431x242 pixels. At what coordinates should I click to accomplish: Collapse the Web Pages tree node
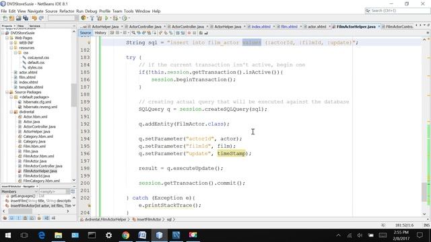[x=7, y=38]
